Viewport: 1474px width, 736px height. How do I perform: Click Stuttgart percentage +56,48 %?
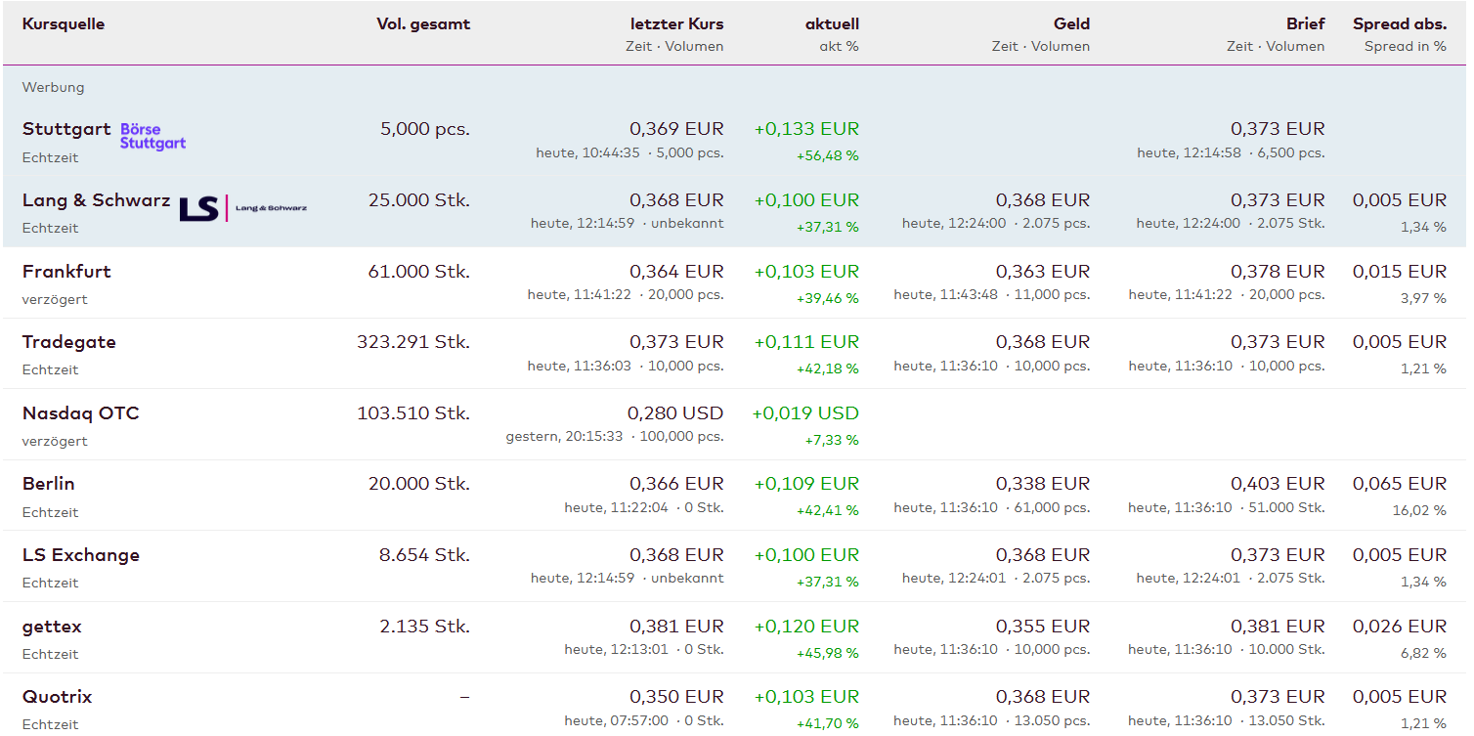point(828,155)
